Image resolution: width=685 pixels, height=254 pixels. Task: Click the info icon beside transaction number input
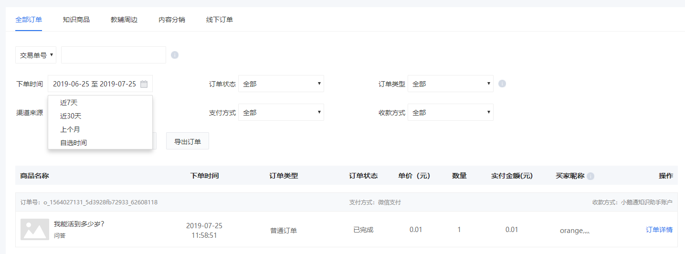point(175,55)
